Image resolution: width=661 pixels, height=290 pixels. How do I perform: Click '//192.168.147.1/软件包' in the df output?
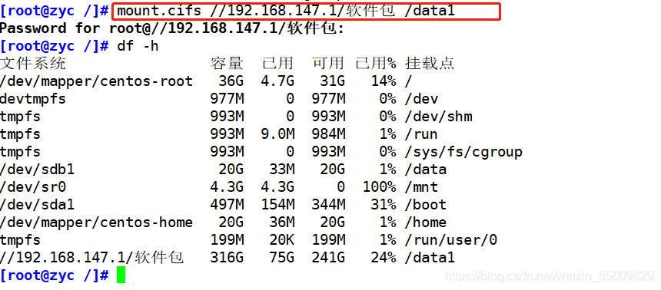click(x=92, y=258)
